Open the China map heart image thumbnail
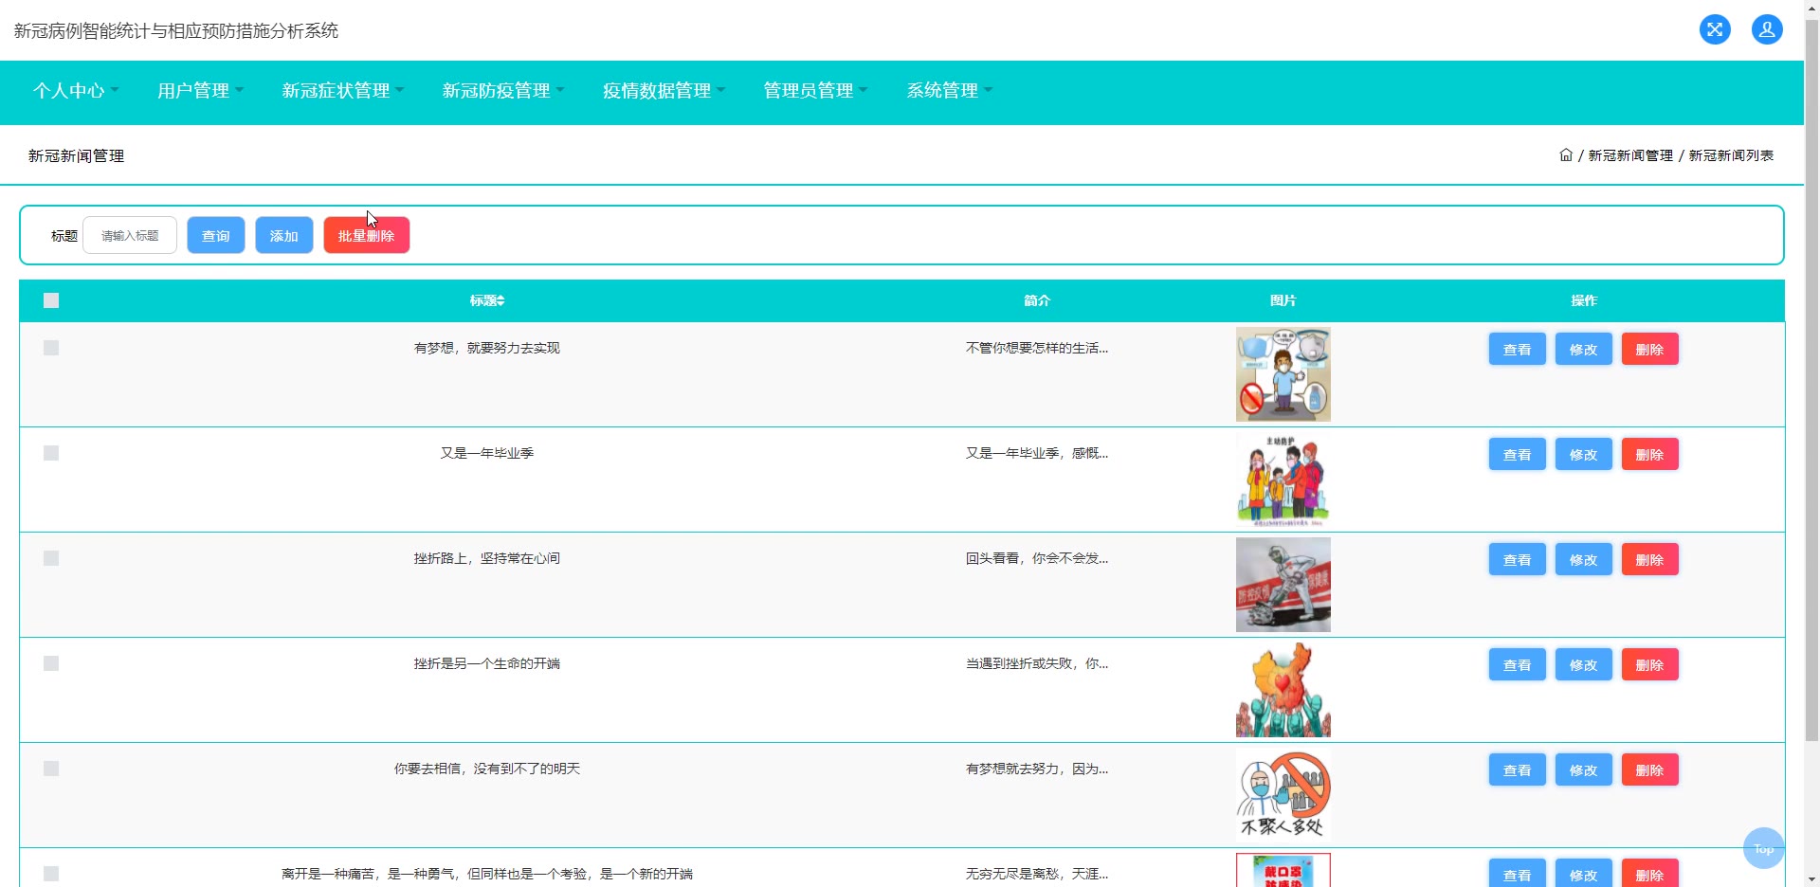 (x=1283, y=690)
